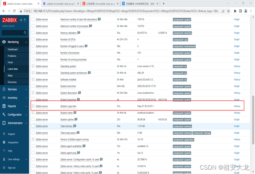Viewport: 255px width, 174px height.
Task: Collapse the sidebar with double-chevron icon
Action: click(21, 20)
